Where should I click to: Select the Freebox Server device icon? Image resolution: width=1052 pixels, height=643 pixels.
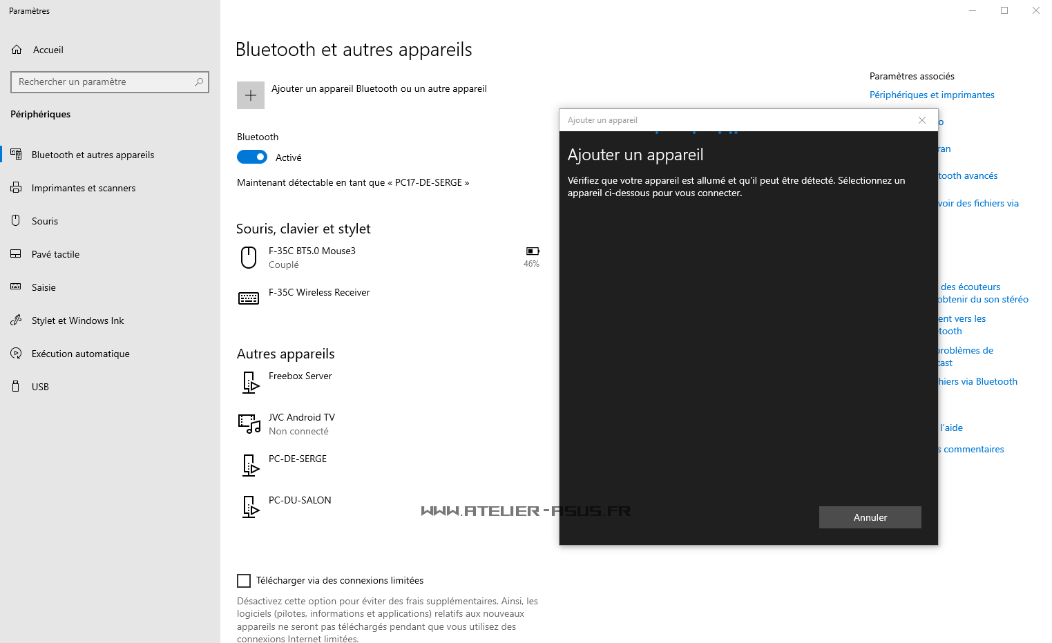pos(250,383)
